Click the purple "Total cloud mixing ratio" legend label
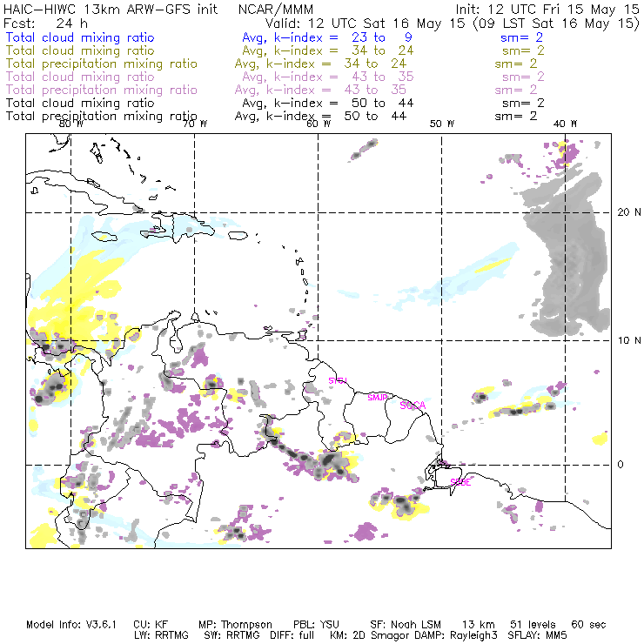 (80, 77)
